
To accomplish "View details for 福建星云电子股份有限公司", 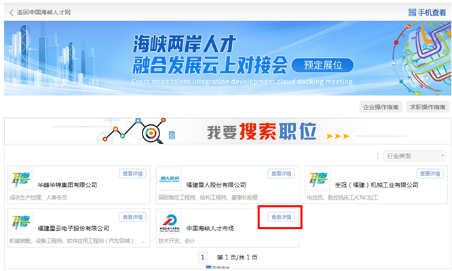I will pos(132,217).
